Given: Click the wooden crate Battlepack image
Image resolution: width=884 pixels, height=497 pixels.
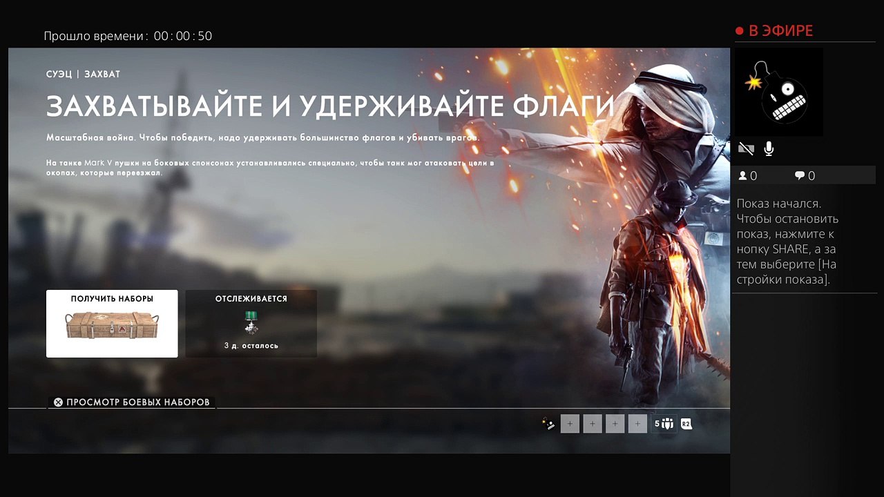Looking at the screenshot, I should 112,325.
